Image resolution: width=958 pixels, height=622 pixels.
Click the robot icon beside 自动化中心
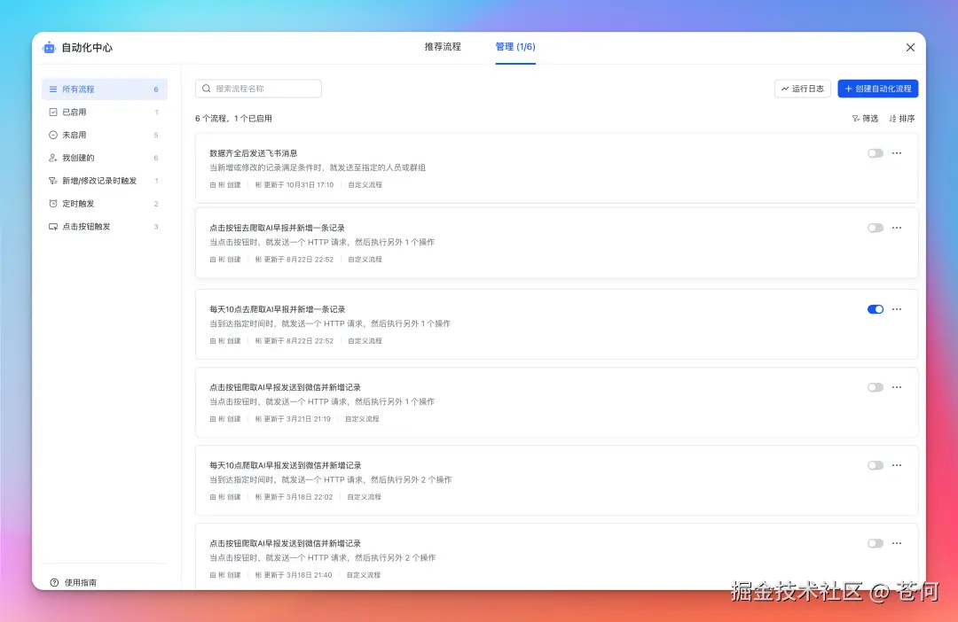(x=48, y=48)
